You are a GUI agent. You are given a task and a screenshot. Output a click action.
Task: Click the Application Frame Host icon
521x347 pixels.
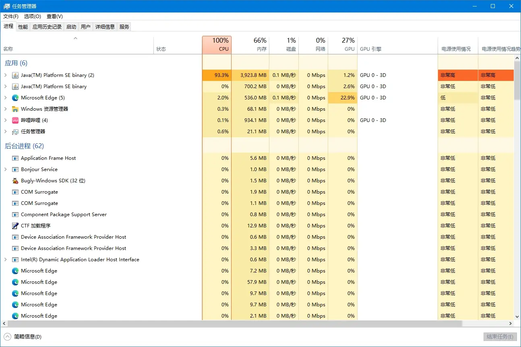tap(15, 158)
